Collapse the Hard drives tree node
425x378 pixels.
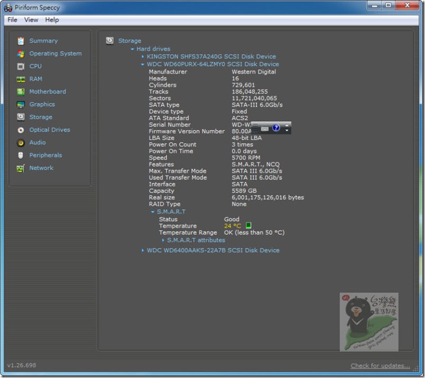tap(133, 49)
